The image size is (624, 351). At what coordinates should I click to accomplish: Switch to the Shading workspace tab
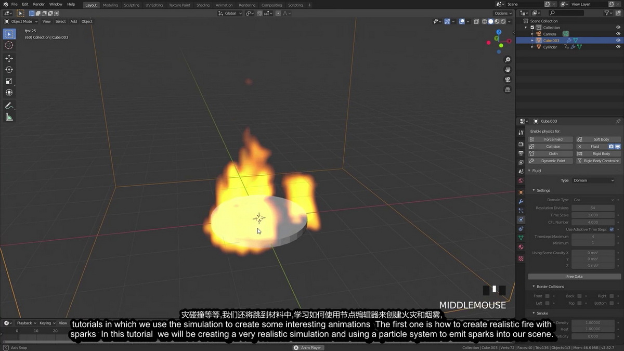pyautogui.click(x=203, y=5)
